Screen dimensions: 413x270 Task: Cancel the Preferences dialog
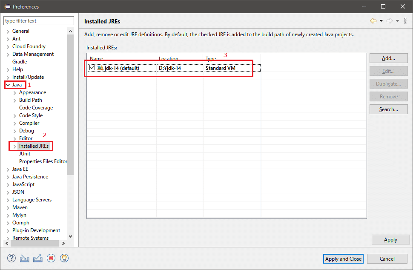(387, 259)
